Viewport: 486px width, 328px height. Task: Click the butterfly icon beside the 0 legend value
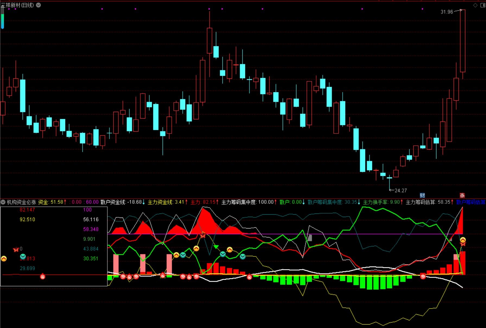pyautogui.click(x=16, y=249)
